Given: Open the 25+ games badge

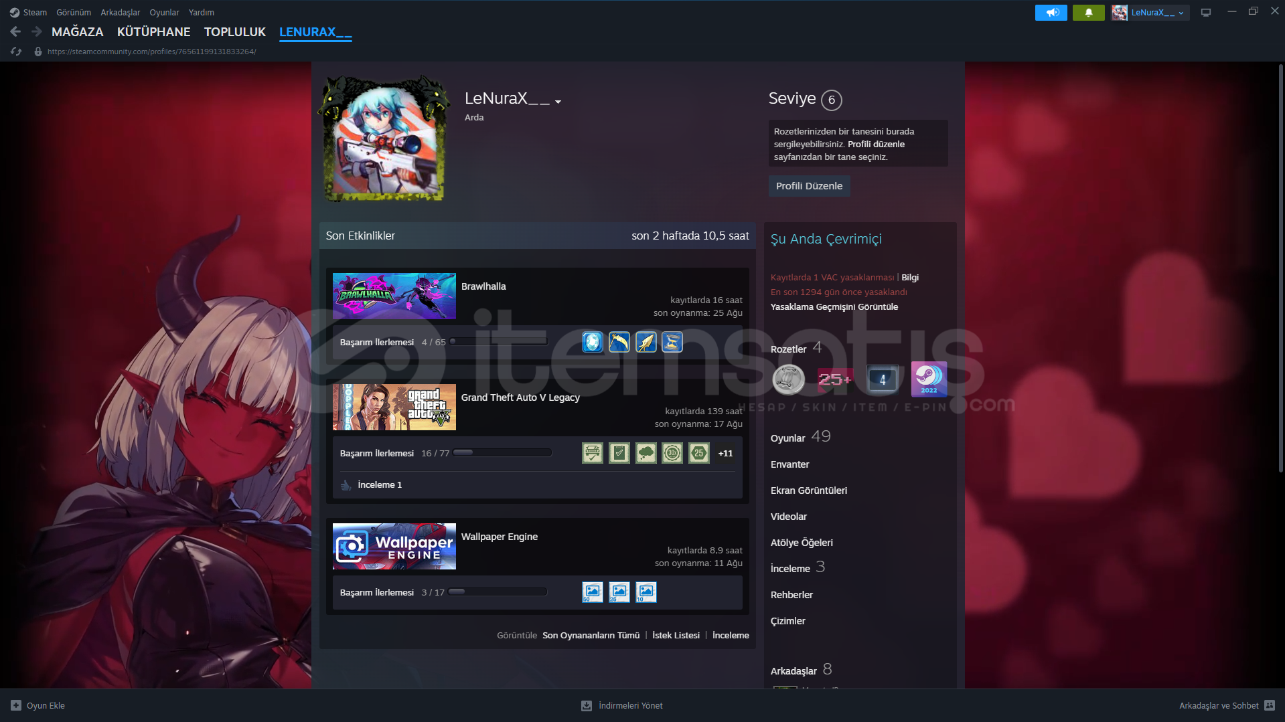Looking at the screenshot, I should click(x=836, y=379).
